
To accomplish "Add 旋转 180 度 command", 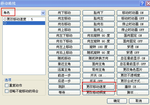I will [x=99, y=47].
